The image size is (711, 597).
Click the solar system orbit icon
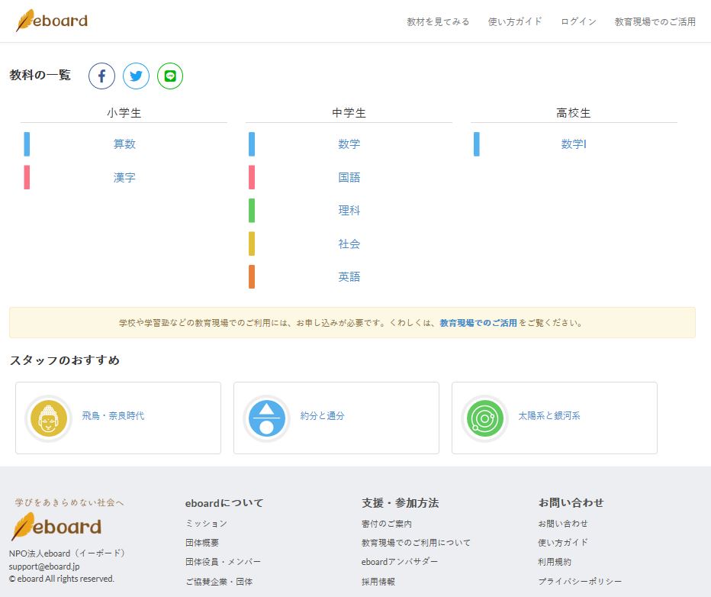[x=484, y=418]
